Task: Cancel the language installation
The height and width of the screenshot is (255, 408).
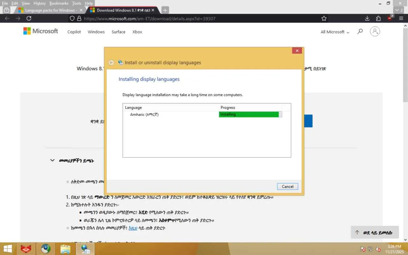Action: [x=288, y=186]
